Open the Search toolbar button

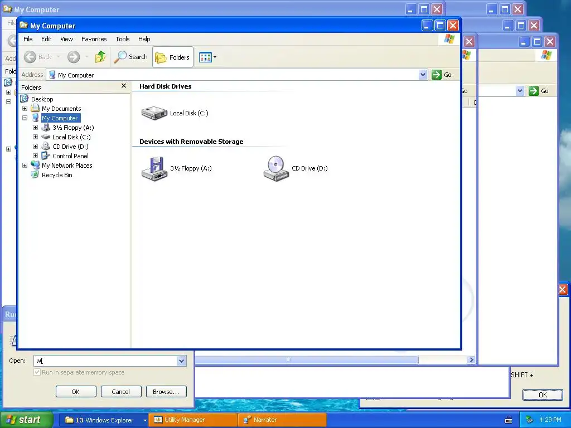coord(130,57)
